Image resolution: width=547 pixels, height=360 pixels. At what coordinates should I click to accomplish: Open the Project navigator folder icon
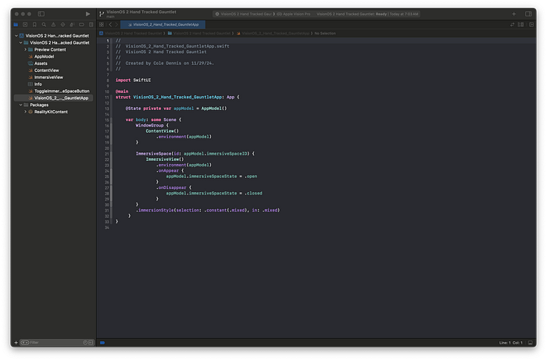pos(16,25)
